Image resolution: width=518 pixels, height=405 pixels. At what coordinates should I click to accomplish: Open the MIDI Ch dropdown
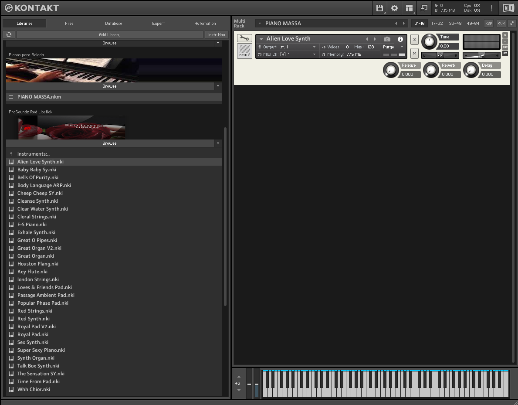click(314, 54)
